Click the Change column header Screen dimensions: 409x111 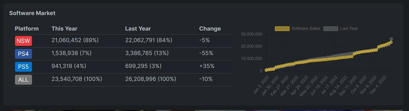pos(210,29)
